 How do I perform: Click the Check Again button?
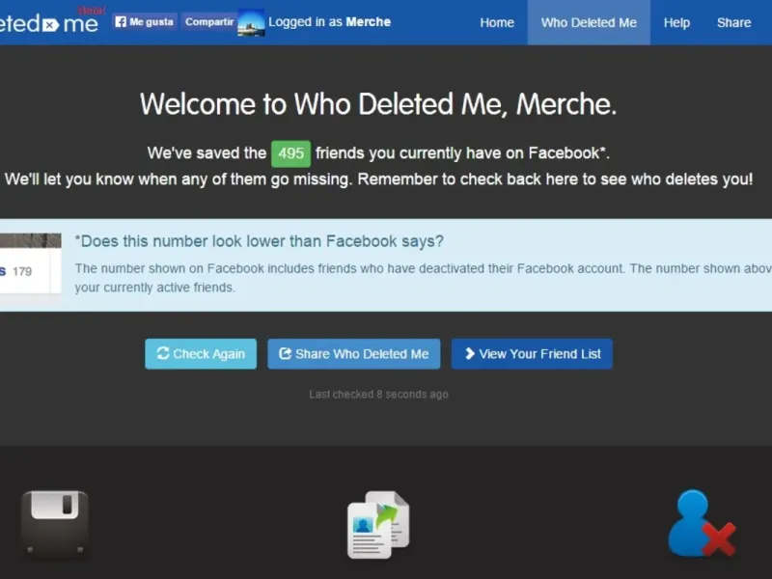point(201,354)
